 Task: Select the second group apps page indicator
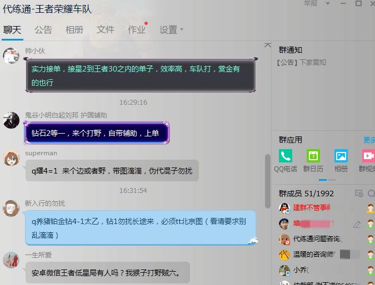pos(332,180)
